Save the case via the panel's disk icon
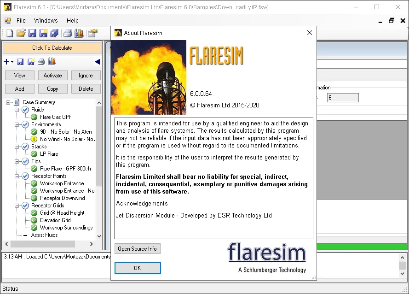Image resolution: width=409 pixels, height=294 pixels. (20, 62)
